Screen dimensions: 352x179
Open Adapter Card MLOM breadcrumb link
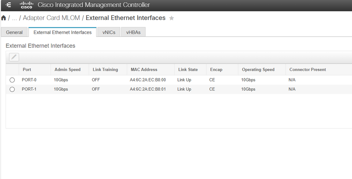[x=51, y=18]
